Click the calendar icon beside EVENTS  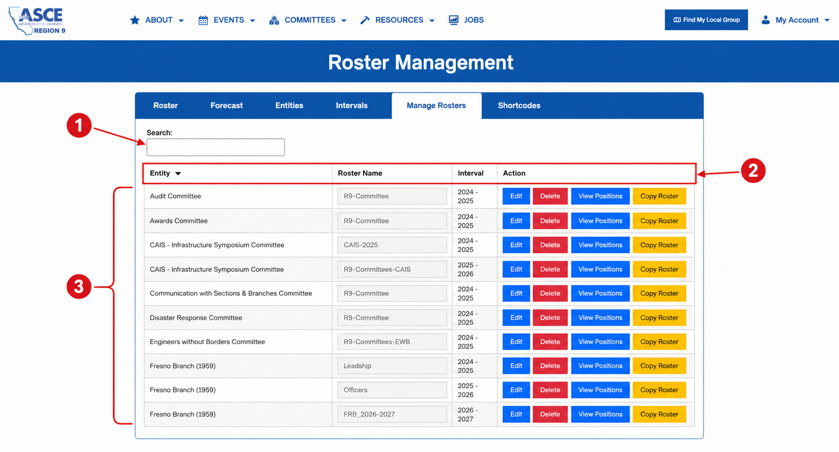[203, 20]
